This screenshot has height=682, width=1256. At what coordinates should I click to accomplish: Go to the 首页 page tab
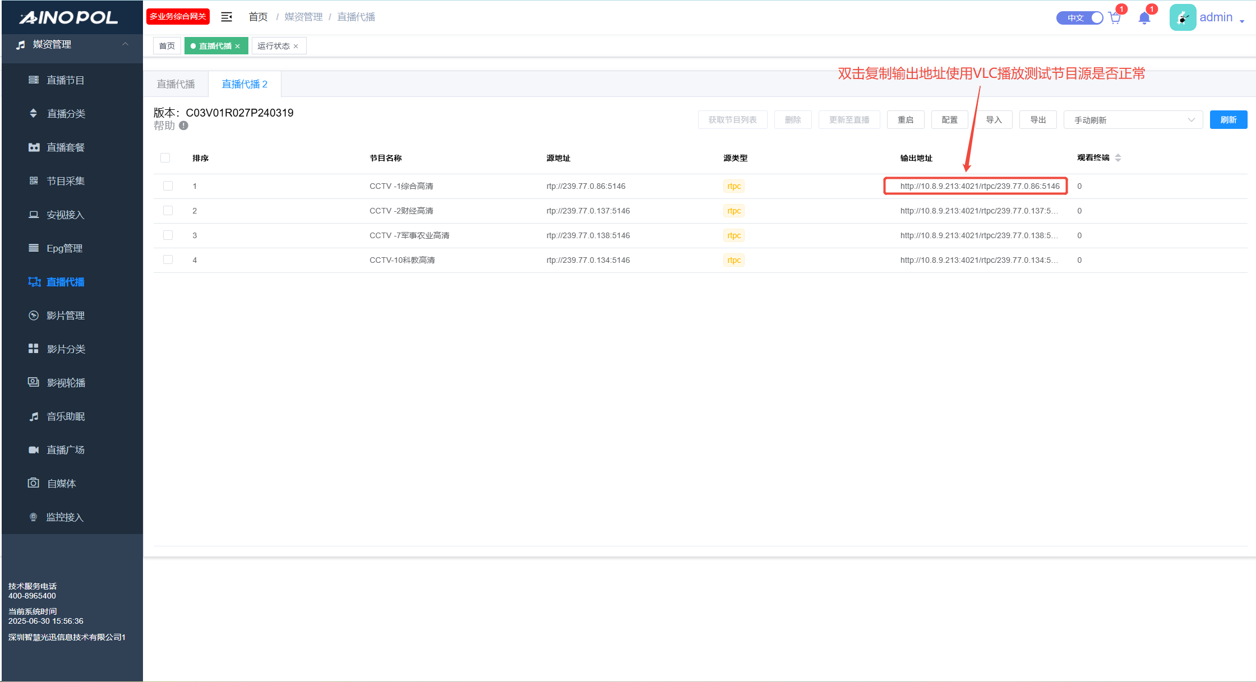click(x=167, y=46)
